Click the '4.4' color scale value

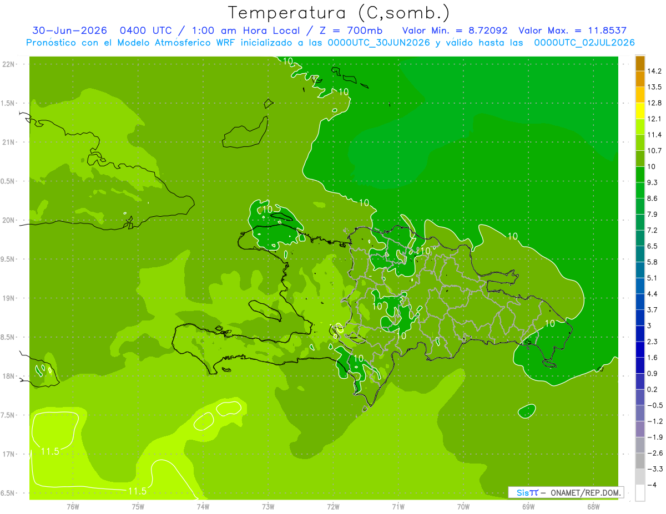tap(653, 294)
